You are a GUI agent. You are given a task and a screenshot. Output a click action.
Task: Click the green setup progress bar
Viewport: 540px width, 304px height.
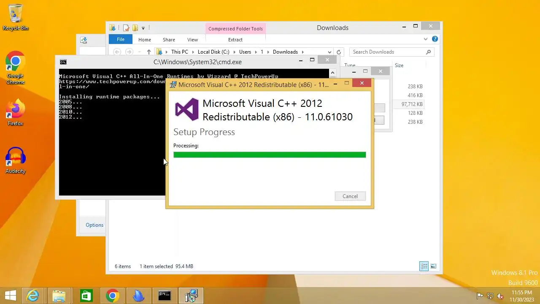(270, 155)
